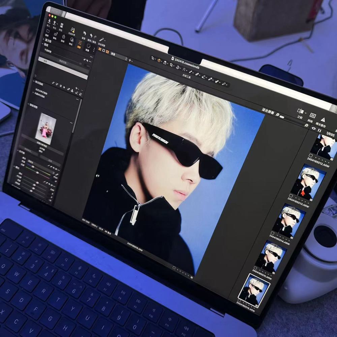Tick the checkbox below the main viewer image
Image resolution: width=337 pixels, height=337 pixels.
pyautogui.click(x=174, y=268)
